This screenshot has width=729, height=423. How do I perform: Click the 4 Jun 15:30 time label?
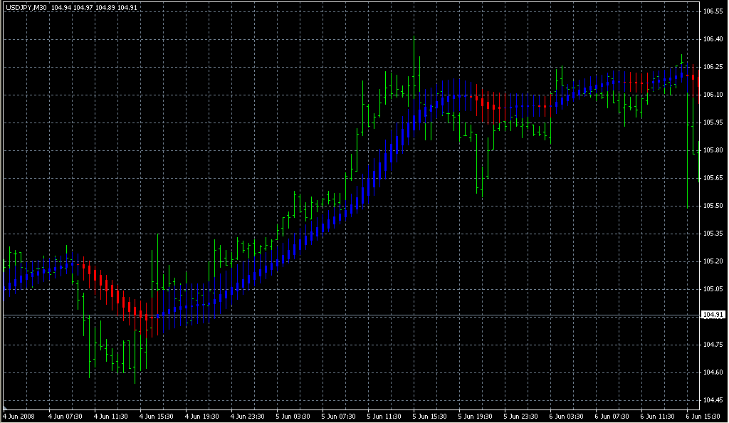tap(157, 417)
